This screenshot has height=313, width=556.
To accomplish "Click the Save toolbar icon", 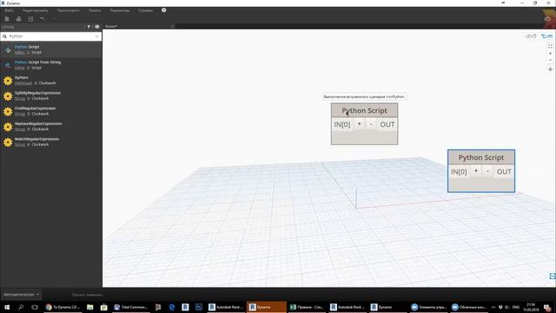I will coord(30,18).
